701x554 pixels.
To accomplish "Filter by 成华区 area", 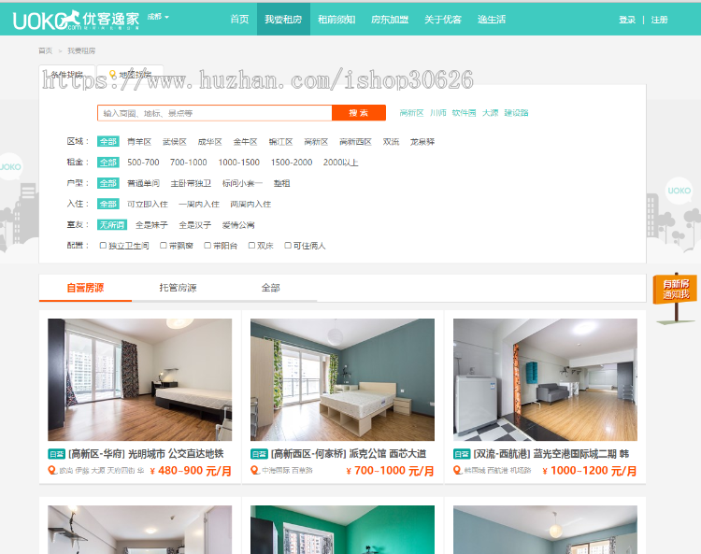I will 209,142.
